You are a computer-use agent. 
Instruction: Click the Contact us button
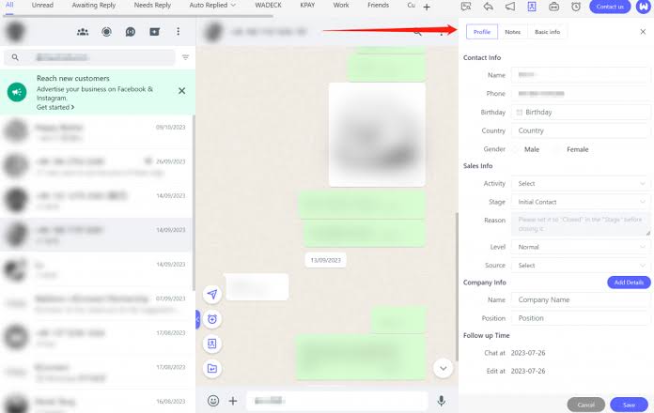point(610,7)
